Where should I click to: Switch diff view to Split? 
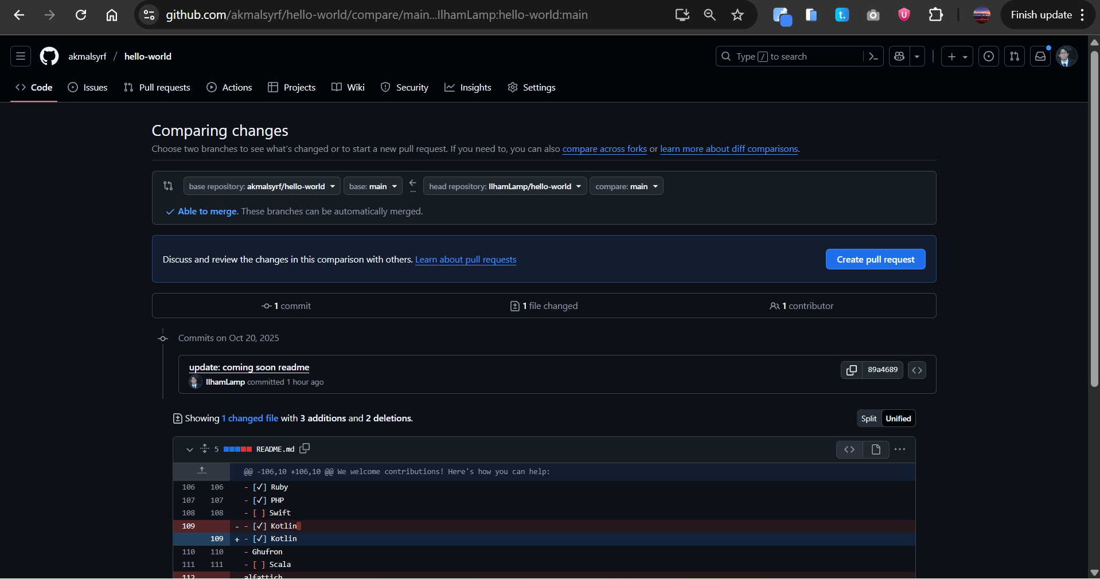coord(868,418)
